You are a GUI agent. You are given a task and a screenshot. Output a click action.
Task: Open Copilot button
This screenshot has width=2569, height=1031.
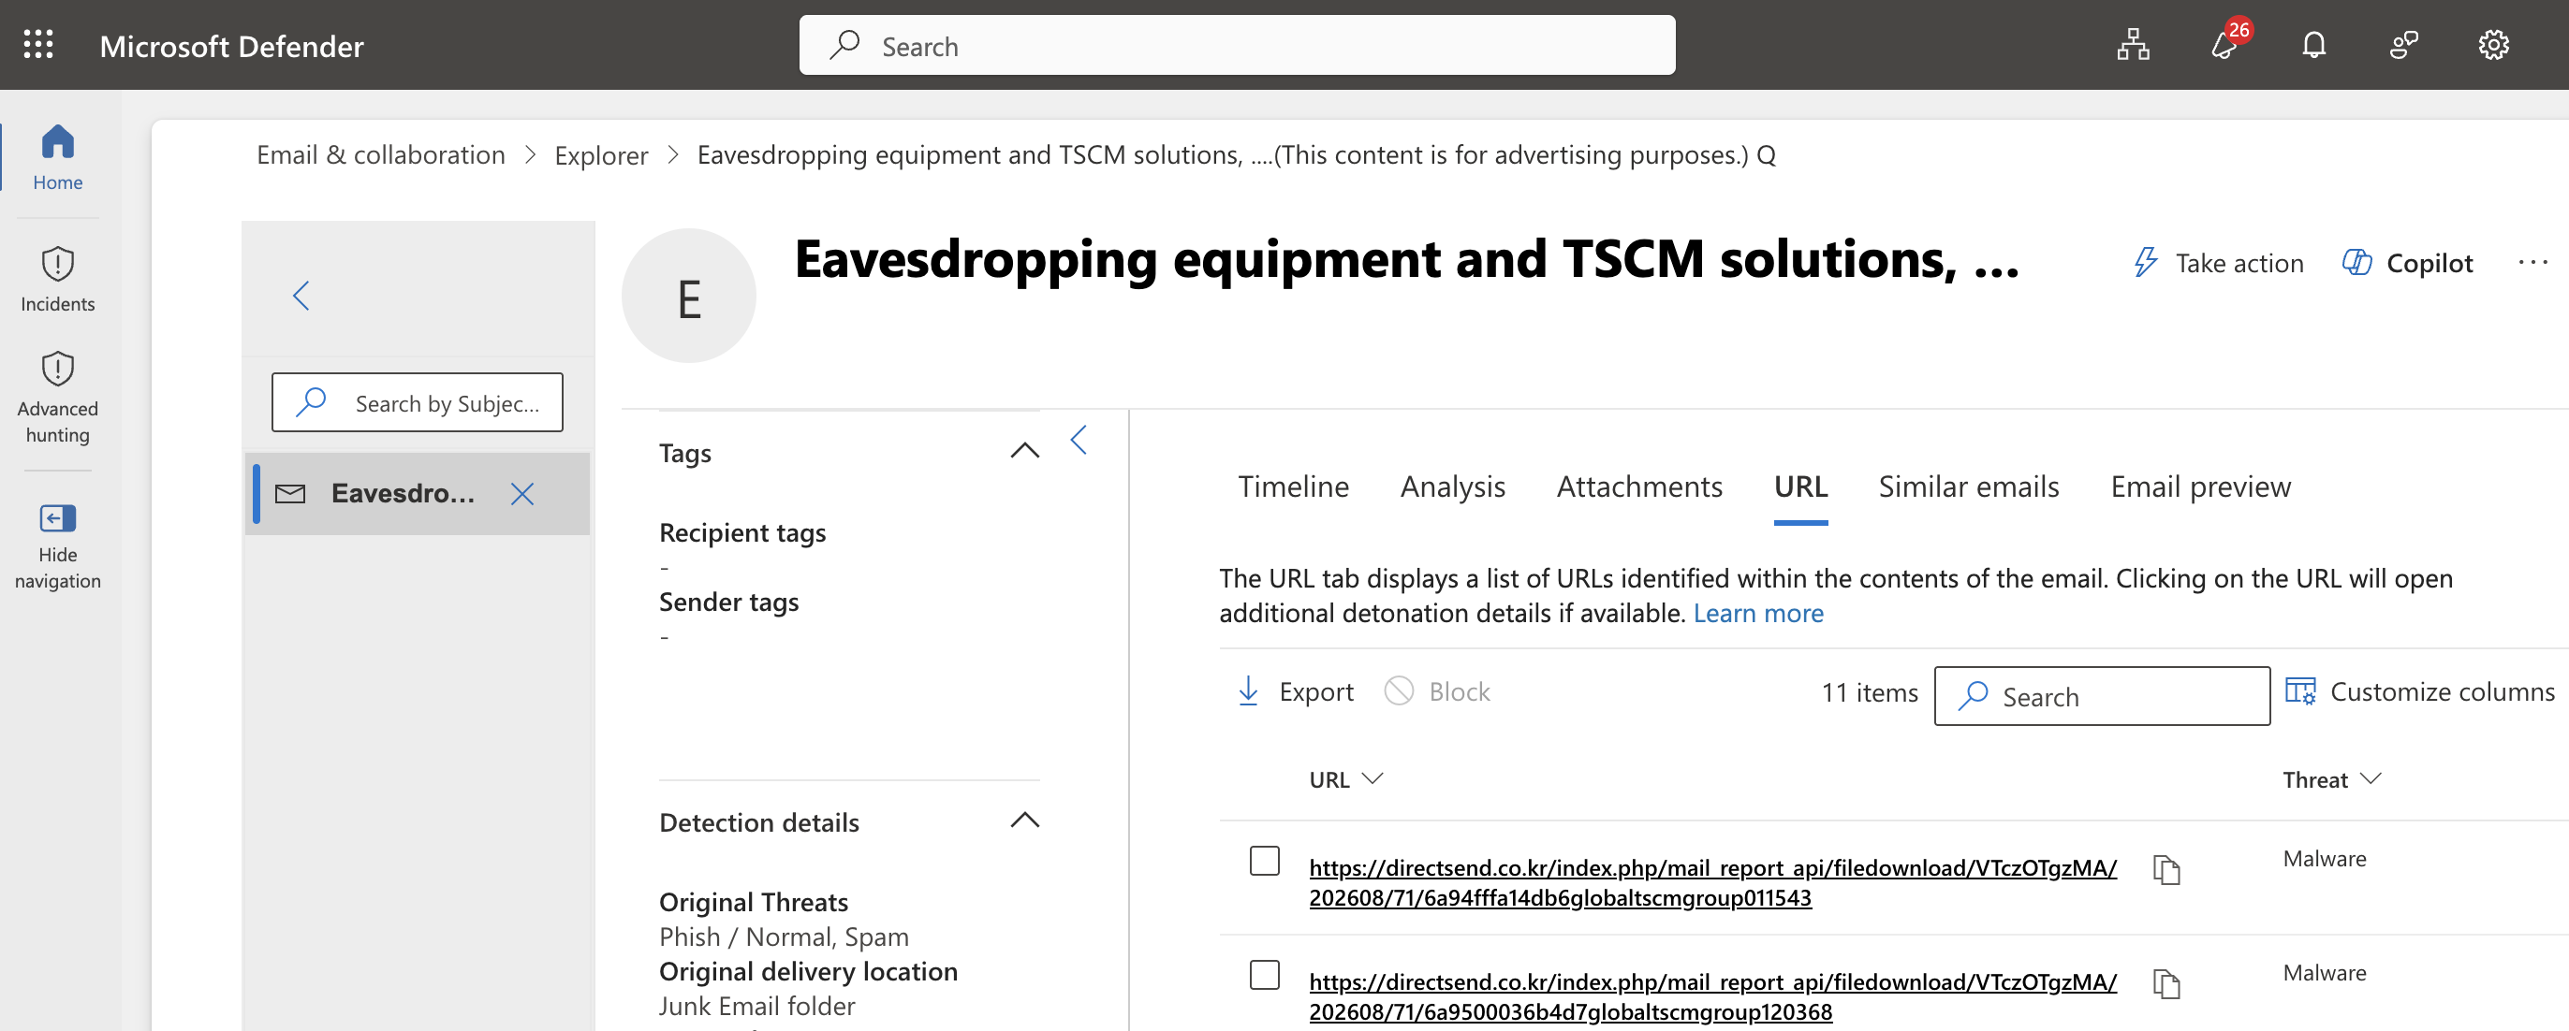[2407, 263]
